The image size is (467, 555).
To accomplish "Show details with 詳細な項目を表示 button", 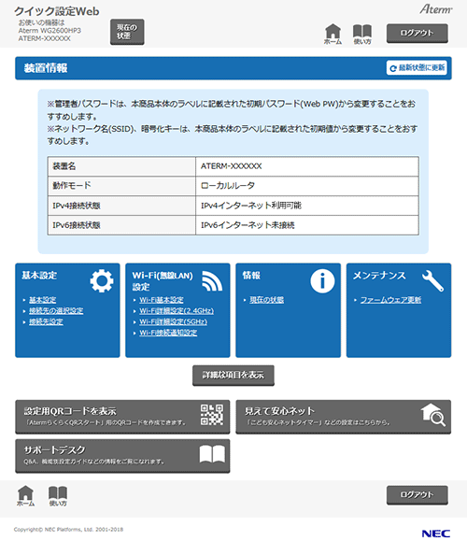I will [233, 376].
